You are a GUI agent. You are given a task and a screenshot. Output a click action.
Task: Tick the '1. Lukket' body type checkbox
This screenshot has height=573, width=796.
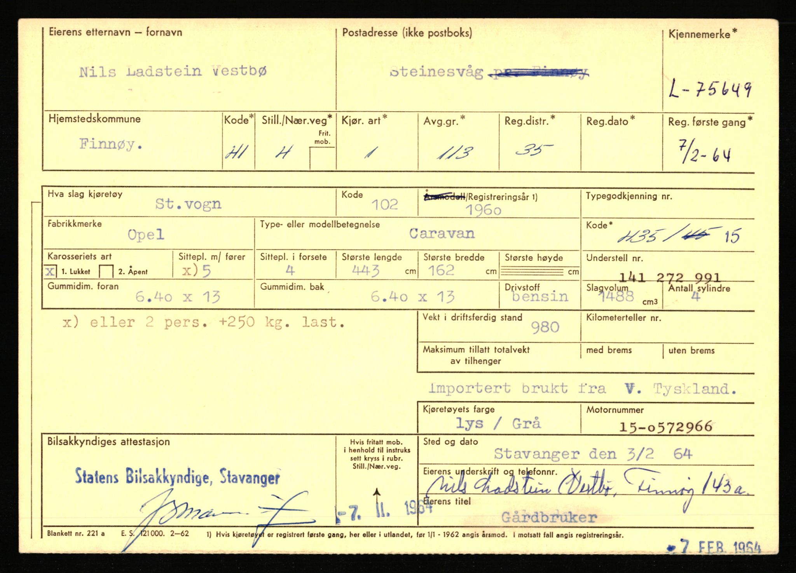[x=51, y=271]
